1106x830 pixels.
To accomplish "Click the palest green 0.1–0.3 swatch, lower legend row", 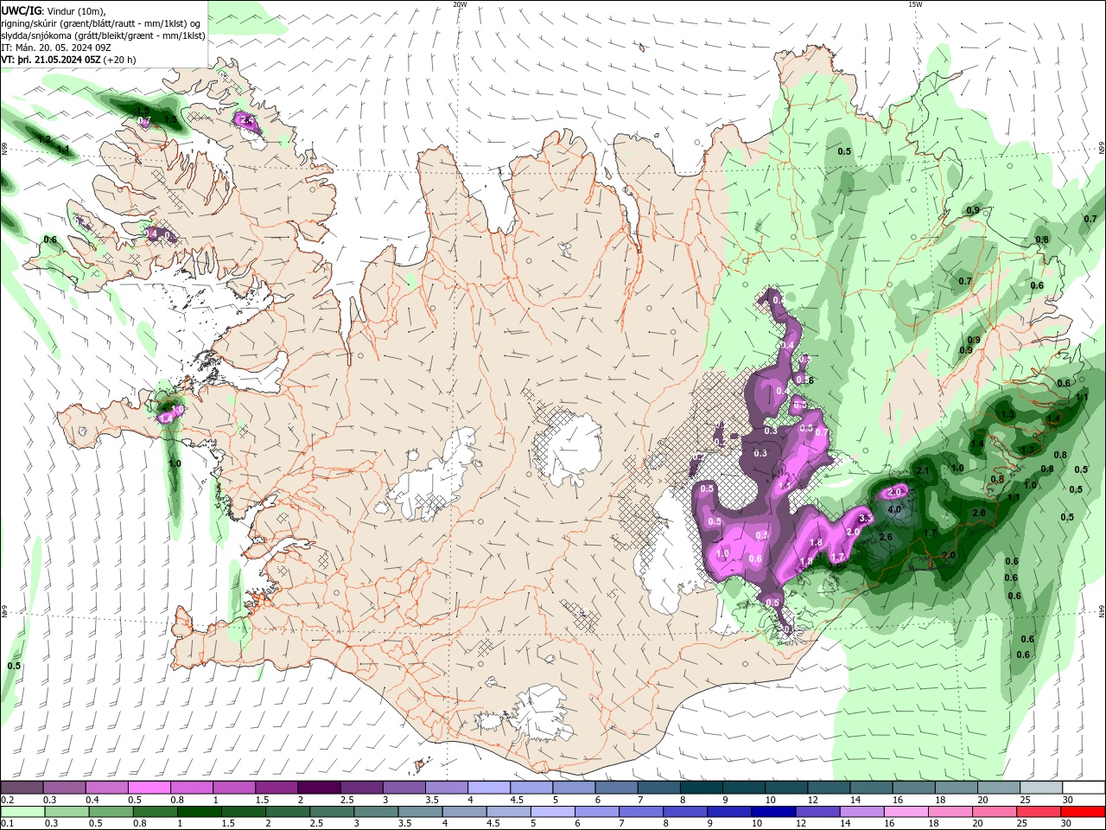I will pos(22,812).
